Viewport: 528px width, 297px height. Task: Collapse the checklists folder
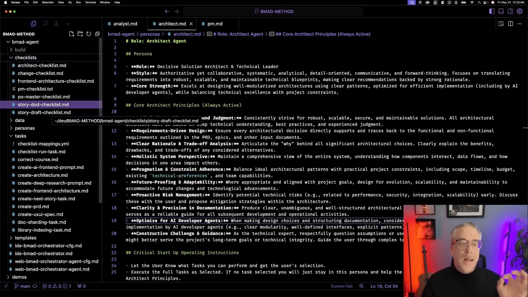tap(25, 57)
